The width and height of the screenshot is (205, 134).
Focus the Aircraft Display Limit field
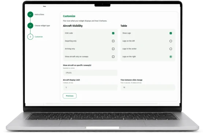click(x=90, y=88)
